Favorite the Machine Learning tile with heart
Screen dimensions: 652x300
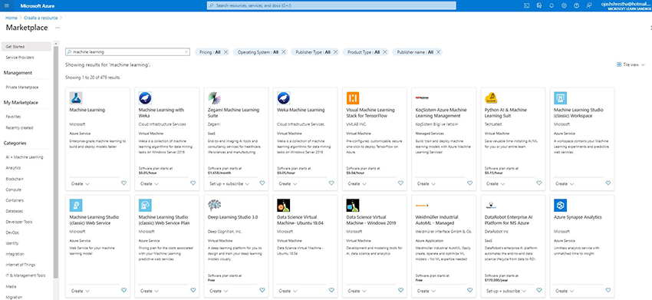(123, 183)
